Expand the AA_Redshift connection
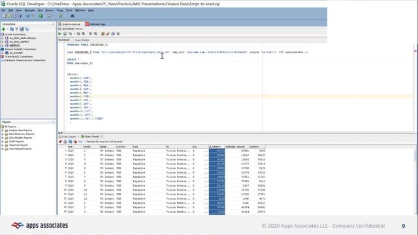The height and width of the screenshot is (235, 418). 3,53
